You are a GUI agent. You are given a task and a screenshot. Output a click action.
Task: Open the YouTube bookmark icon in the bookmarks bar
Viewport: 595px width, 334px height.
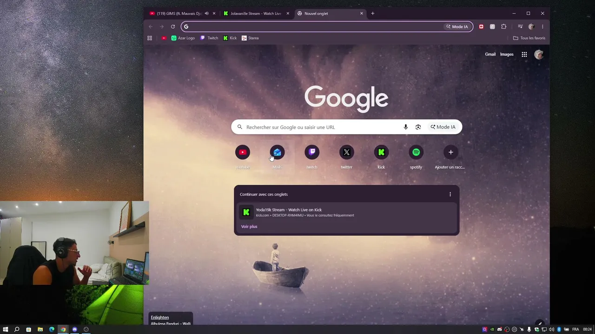click(x=164, y=38)
